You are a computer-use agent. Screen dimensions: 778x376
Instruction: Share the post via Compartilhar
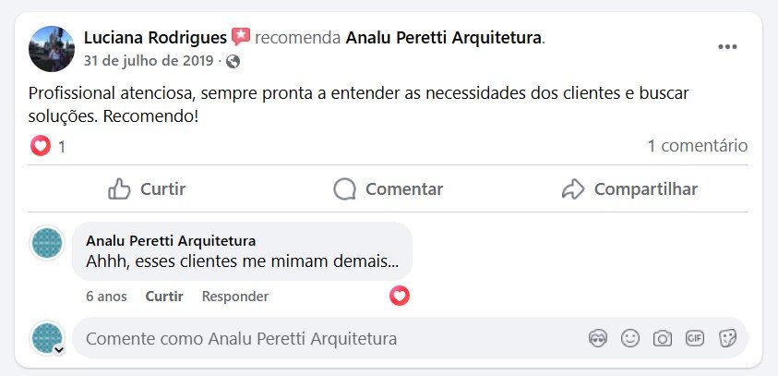point(629,189)
